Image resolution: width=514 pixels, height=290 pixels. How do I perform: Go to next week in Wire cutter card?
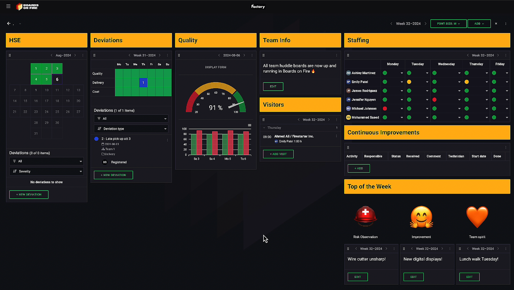(386, 249)
